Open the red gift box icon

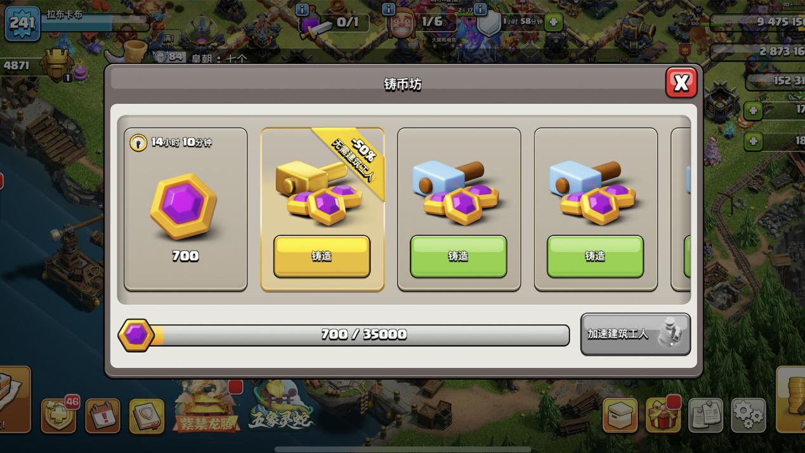coord(663,415)
